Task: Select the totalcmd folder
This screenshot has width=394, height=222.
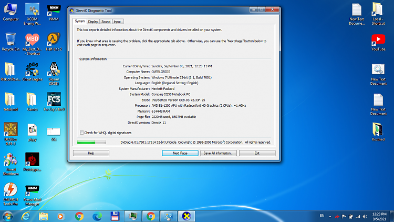Action: point(11,102)
